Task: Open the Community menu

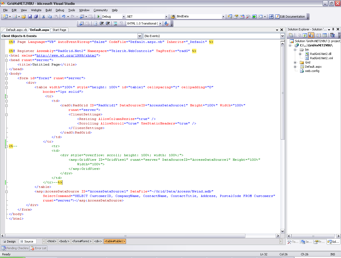Action: pyautogui.click(x=101, y=10)
